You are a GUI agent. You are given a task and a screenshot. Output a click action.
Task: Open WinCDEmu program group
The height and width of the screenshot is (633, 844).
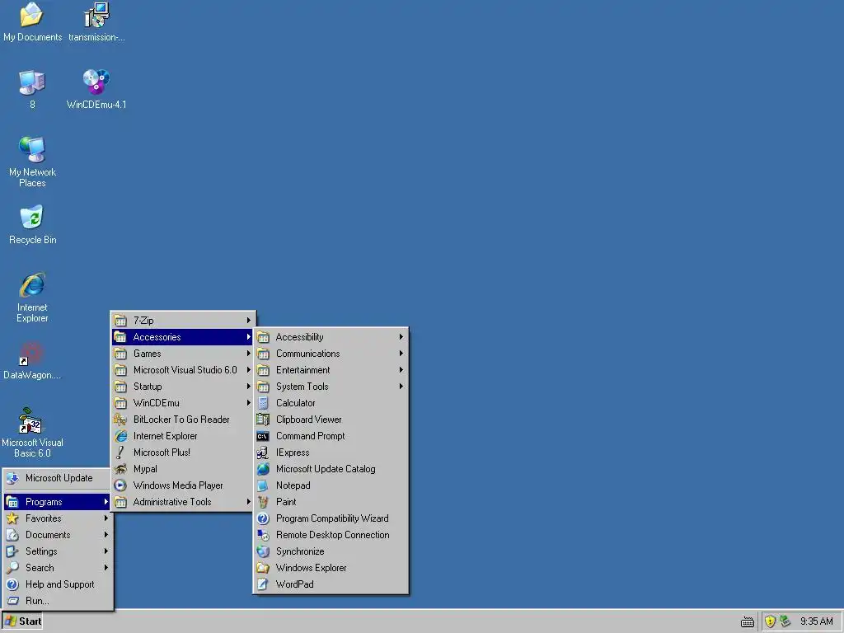(x=183, y=402)
